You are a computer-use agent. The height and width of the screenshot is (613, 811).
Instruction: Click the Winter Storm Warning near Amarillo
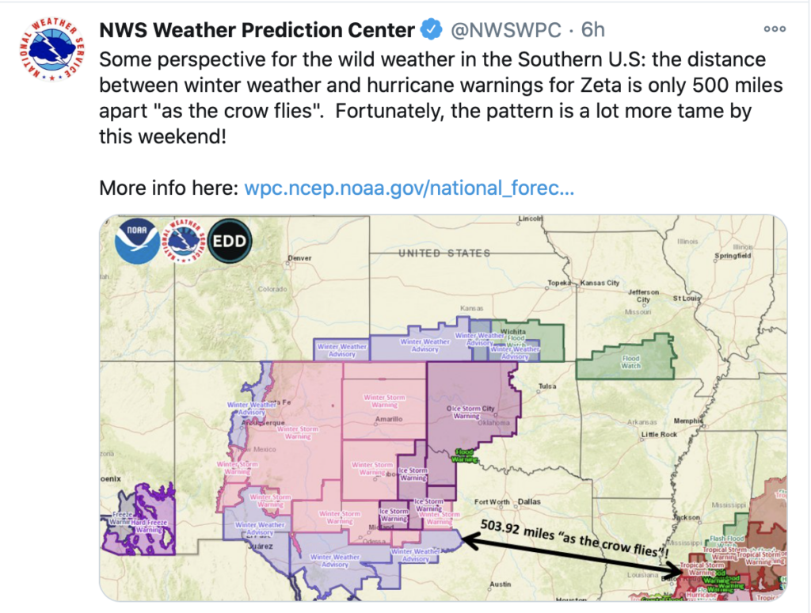click(x=384, y=401)
